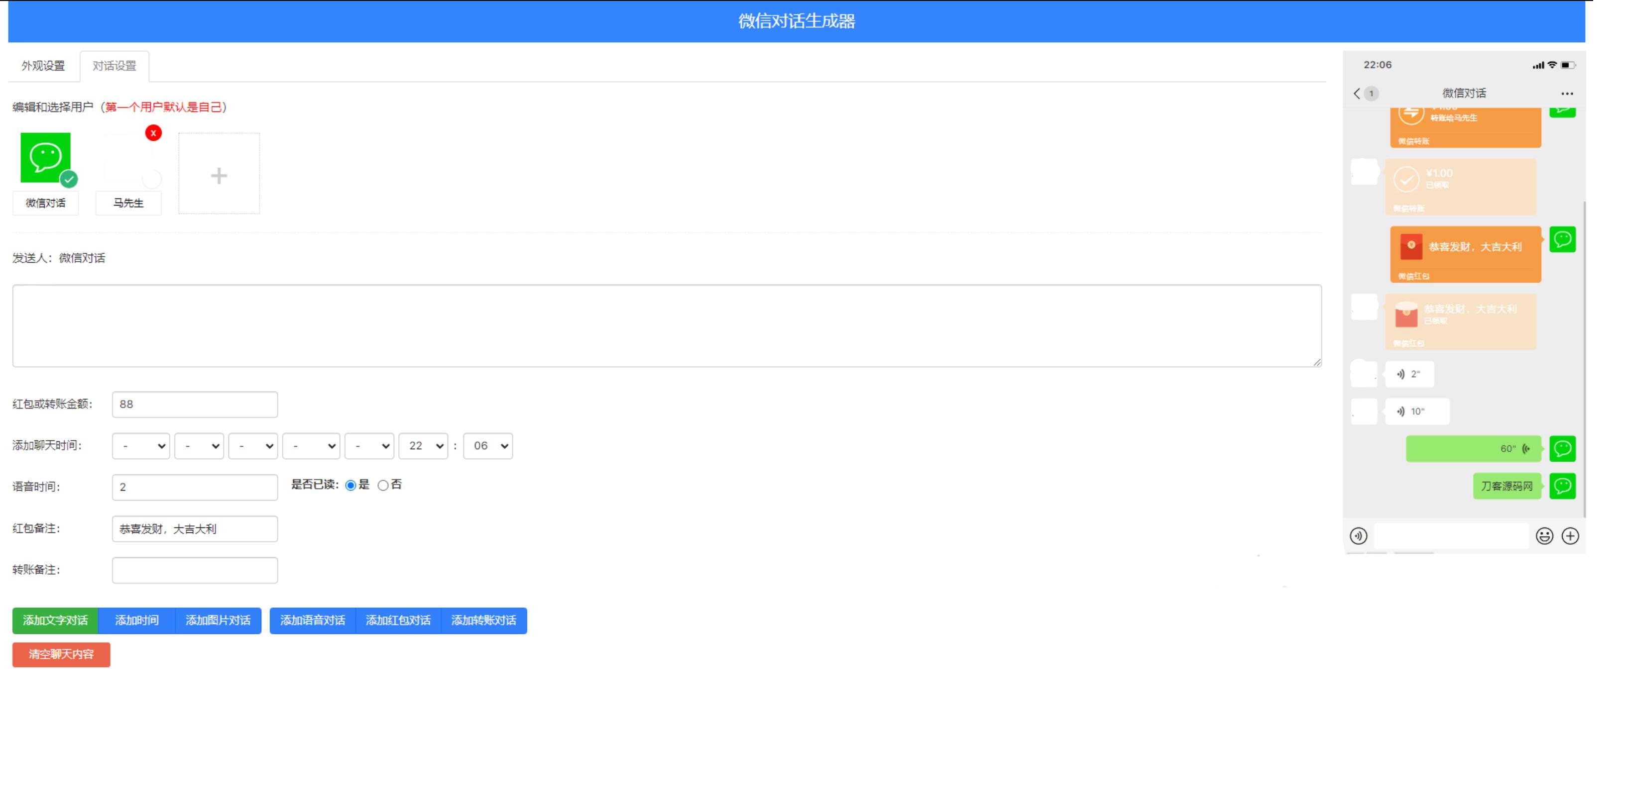Image resolution: width=1627 pixels, height=809 pixels.
Task: Click the 22:06 time in phone status bar
Action: tap(1378, 65)
